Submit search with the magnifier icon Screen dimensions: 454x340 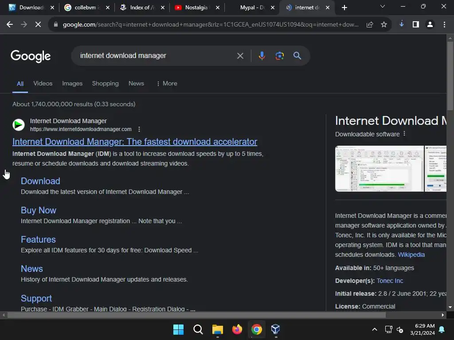(x=297, y=55)
